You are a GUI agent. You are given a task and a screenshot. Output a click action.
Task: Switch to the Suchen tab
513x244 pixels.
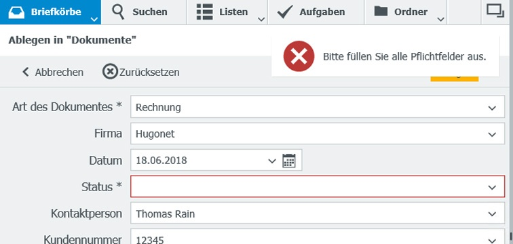pos(144,12)
